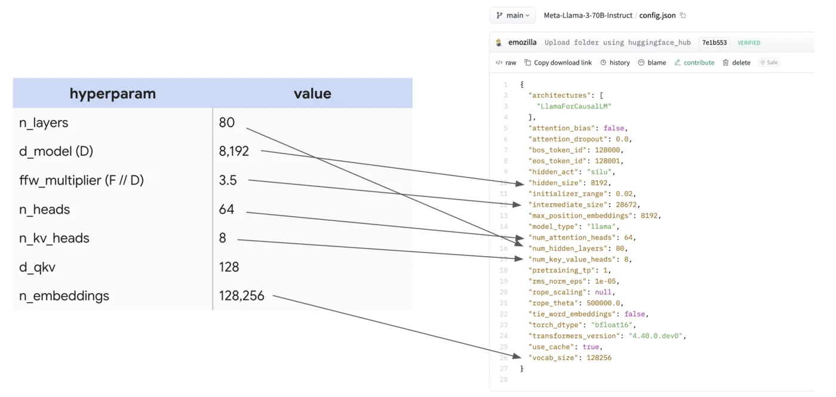Screen dimensions: 836x397
Task: Open the 'Upload folder using huggingface_hub' commit message
Action: 617,43
